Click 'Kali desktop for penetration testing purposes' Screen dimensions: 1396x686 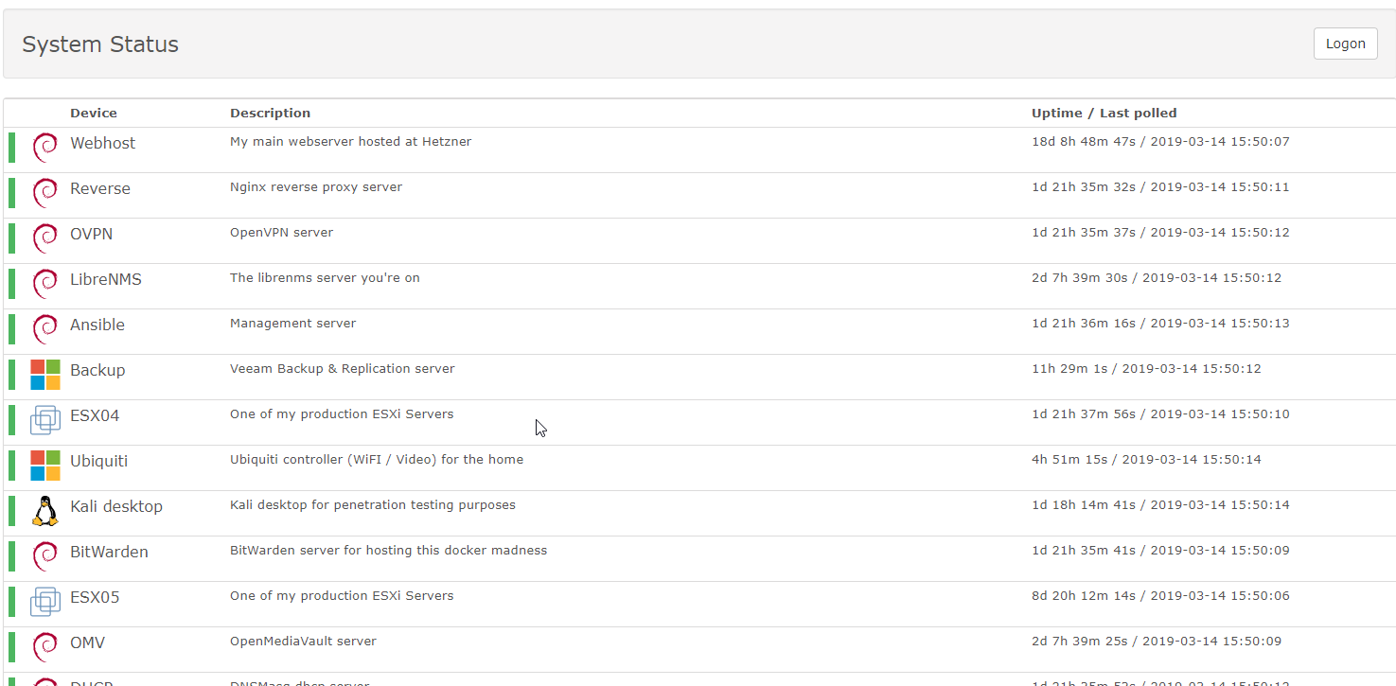pyautogui.click(x=373, y=505)
